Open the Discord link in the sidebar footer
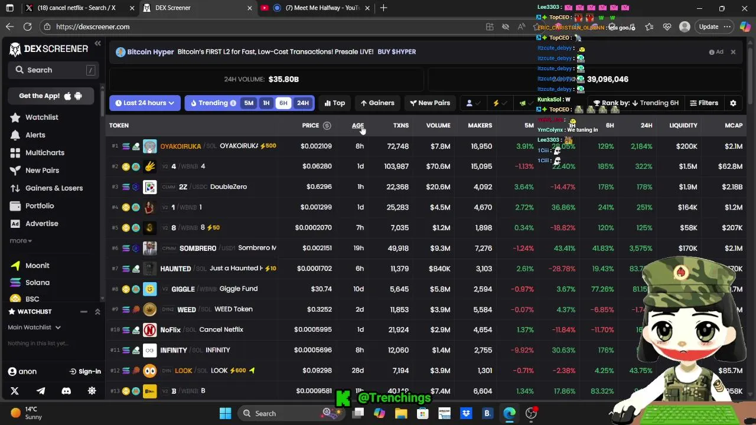This screenshot has width=756, height=425. [x=66, y=391]
